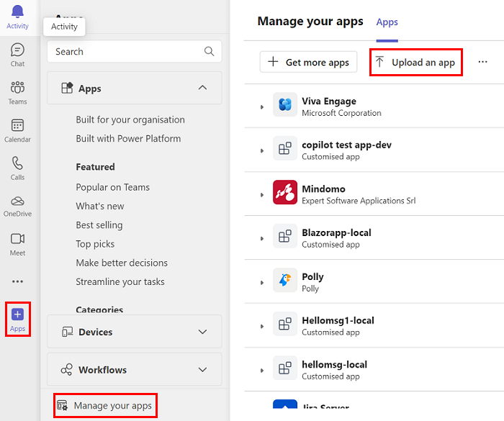The image size is (504, 421).
Task: Click the copilot test app-dev name
Action: pos(346,145)
